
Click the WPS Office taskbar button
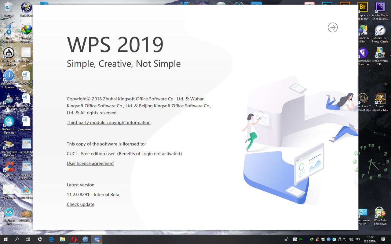point(97,239)
